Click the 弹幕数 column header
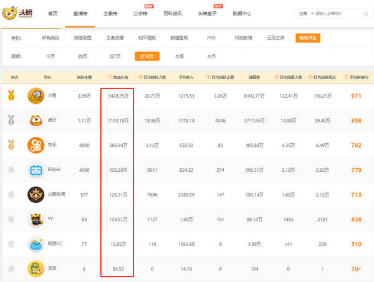The width and height of the screenshot is (374, 282). [x=254, y=77]
